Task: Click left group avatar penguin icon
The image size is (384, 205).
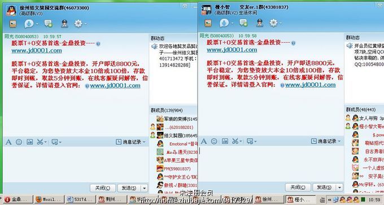Action: pos(11,10)
